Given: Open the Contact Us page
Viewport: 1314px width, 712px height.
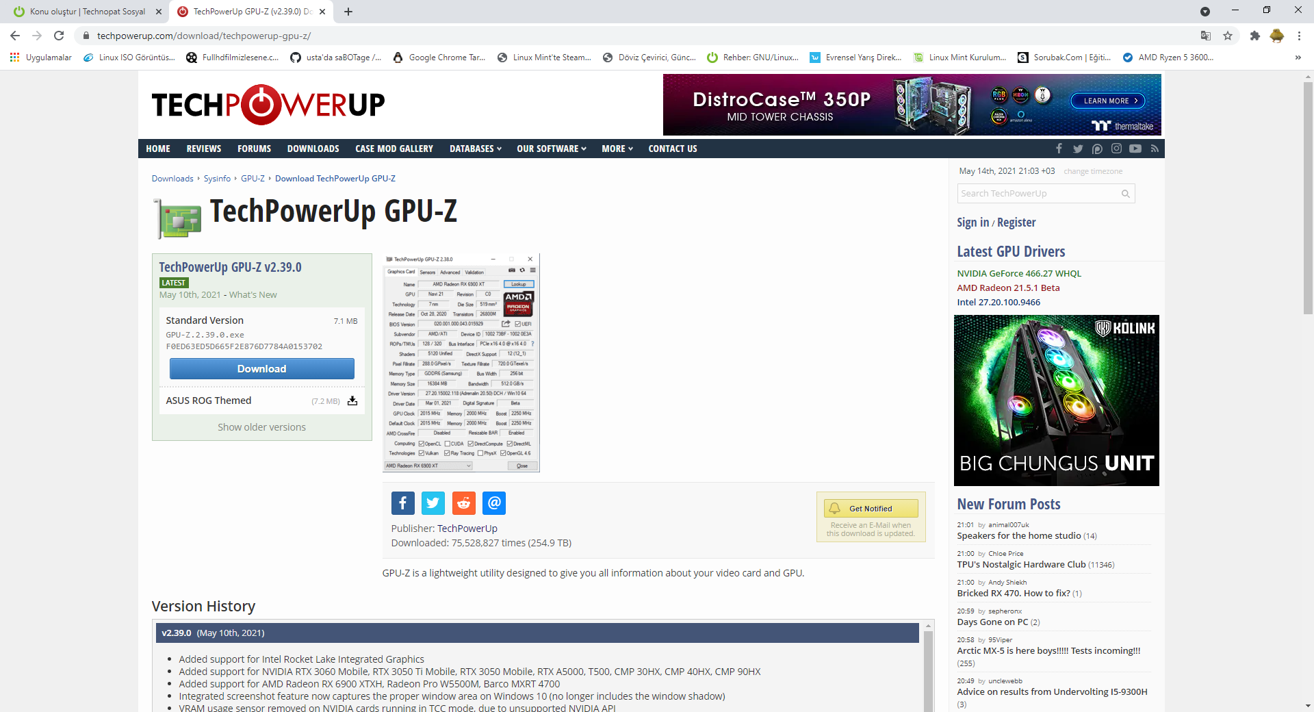Looking at the screenshot, I should point(673,149).
